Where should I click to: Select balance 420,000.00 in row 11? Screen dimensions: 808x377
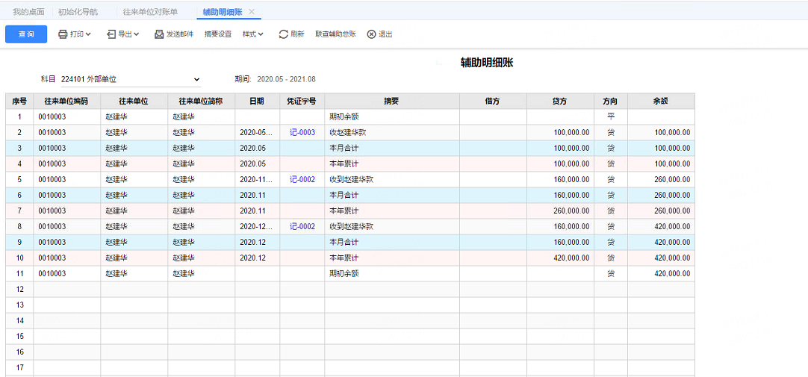(661, 273)
